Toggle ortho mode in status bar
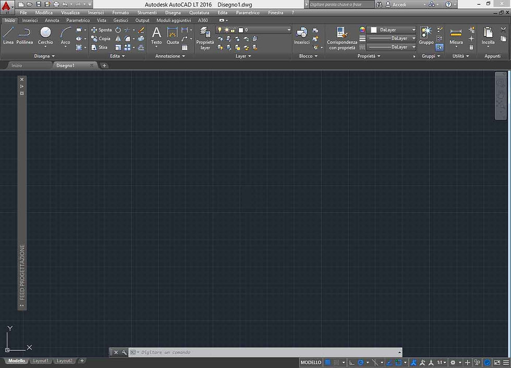 351,362
